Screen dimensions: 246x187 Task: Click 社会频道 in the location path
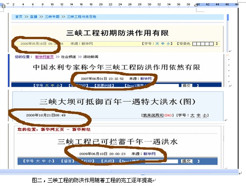click(69, 57)
